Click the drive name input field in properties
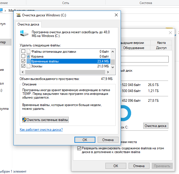 [145, 59]
